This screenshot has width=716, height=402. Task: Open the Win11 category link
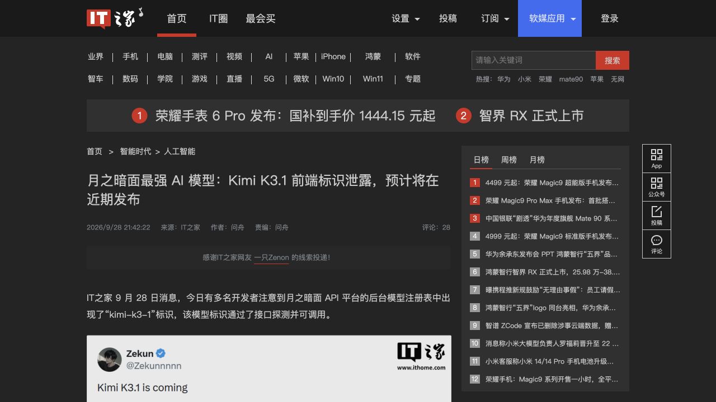pos(373,79)
